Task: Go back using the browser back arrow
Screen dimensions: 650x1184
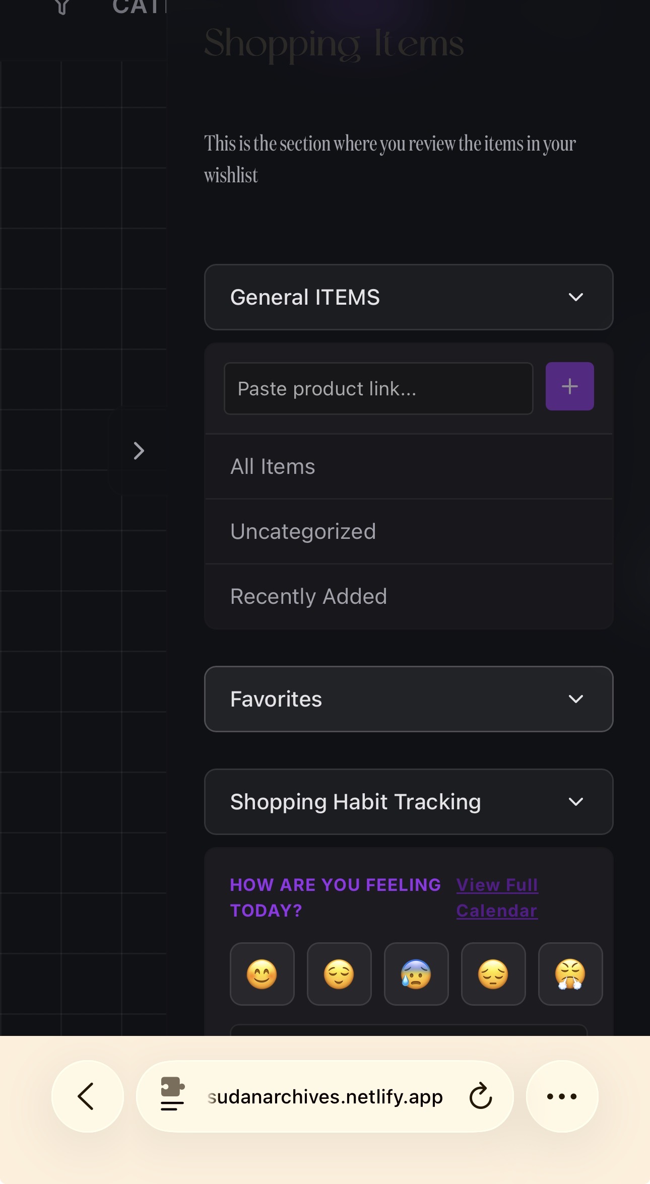Action: [x=87, y=1096]
